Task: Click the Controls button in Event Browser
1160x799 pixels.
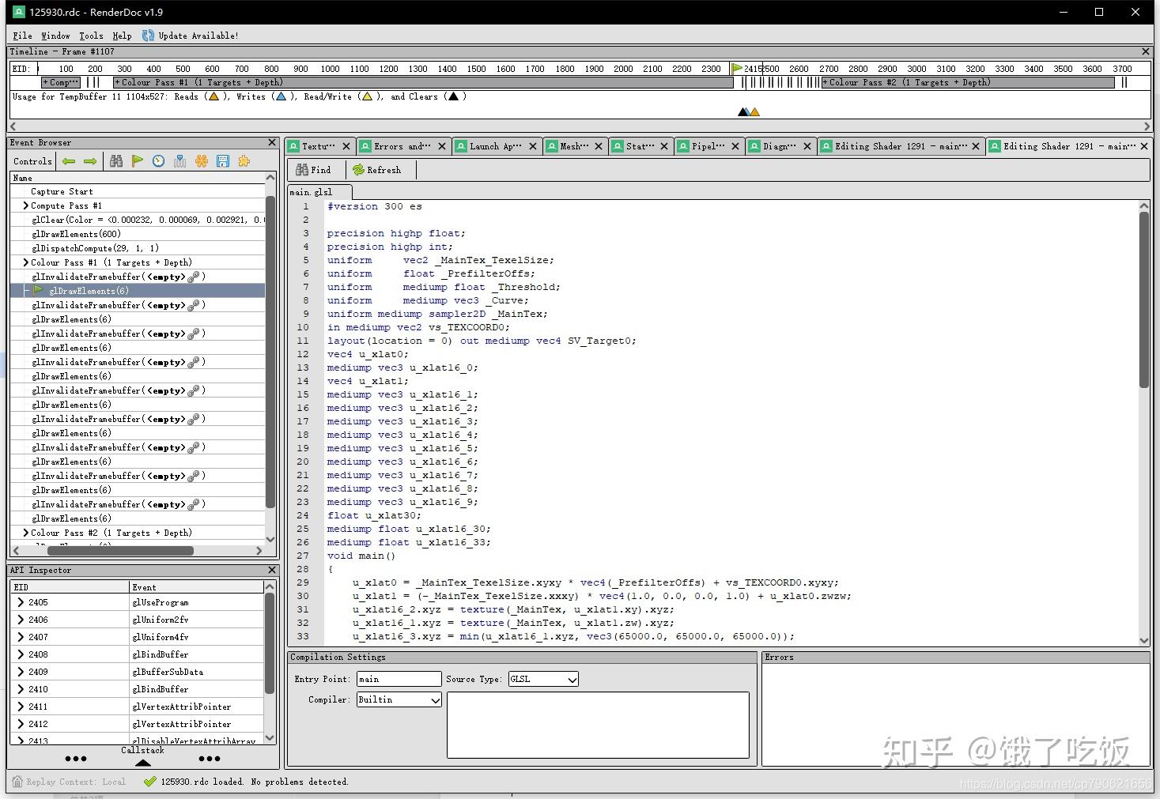Action: tap(32, 161)
